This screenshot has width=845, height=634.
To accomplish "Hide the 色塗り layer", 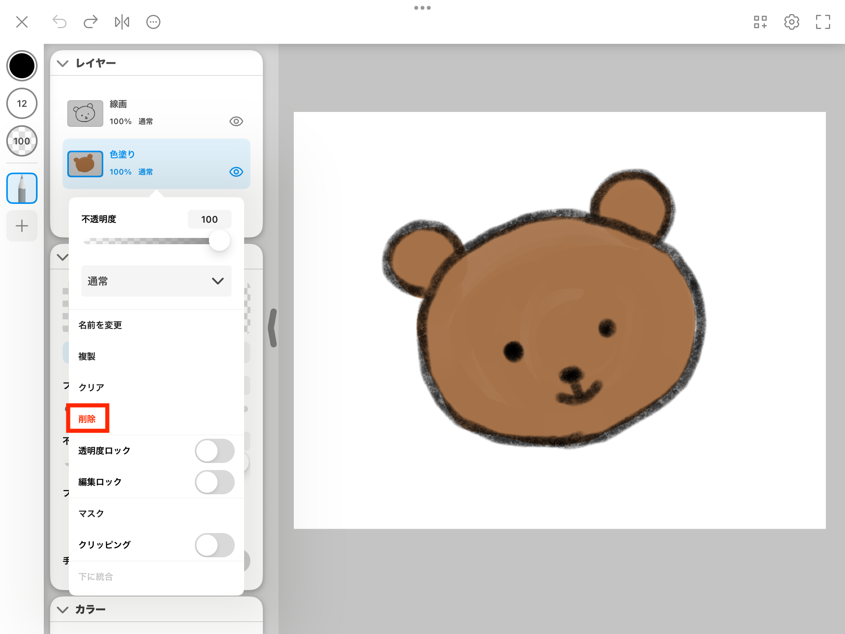I will coord(236,172).
